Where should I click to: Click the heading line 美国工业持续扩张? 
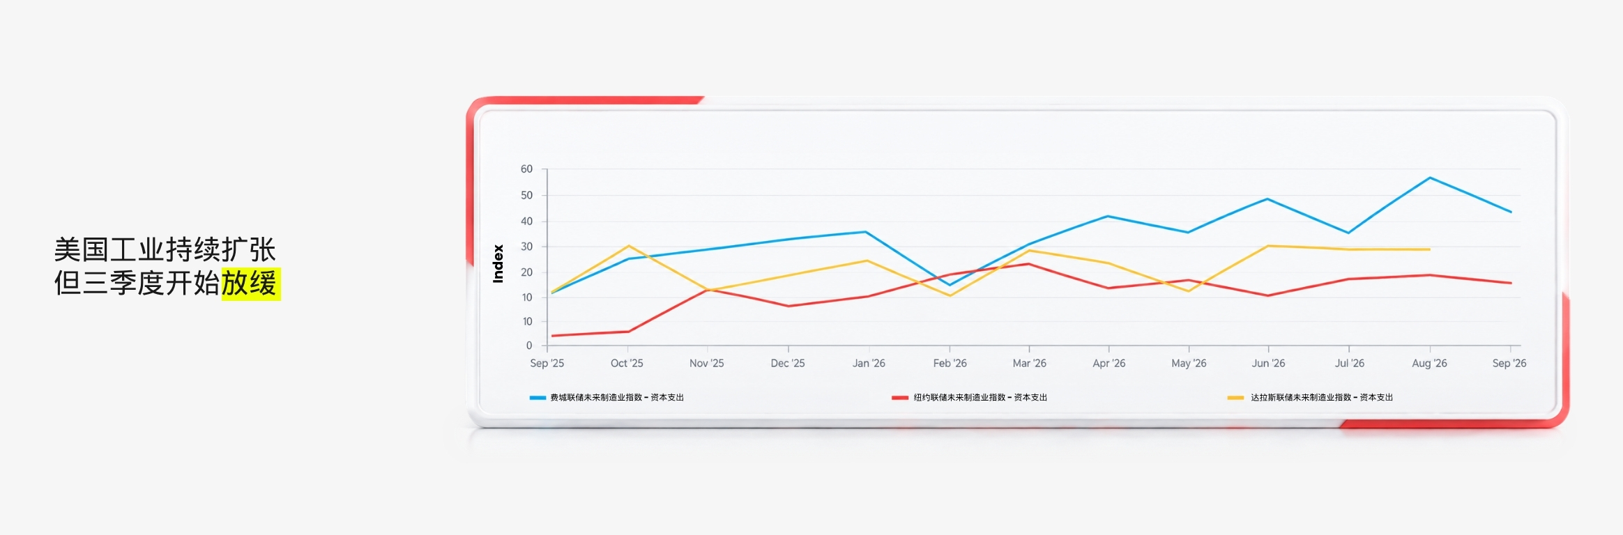165,249
